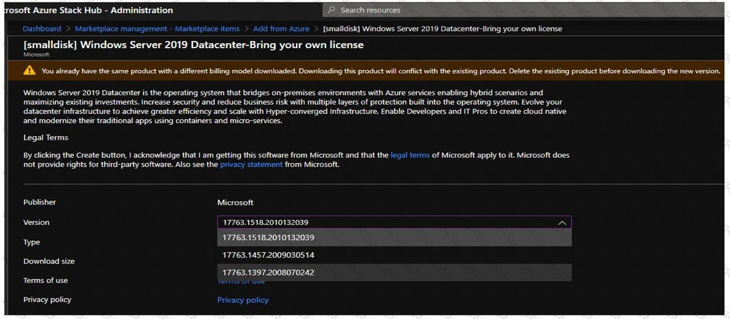Click the Version label
This screenshot has width=730, height=319.
pyautogui.click(x=37, y=222)
